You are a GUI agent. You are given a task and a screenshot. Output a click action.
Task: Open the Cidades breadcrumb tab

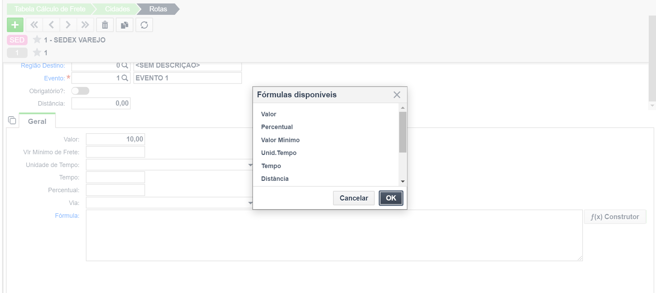tap(117, 9)
